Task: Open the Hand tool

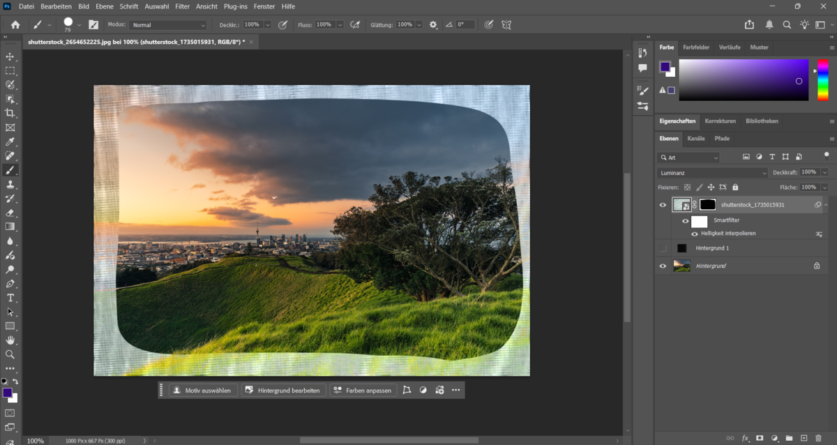Action: (10, 340)
